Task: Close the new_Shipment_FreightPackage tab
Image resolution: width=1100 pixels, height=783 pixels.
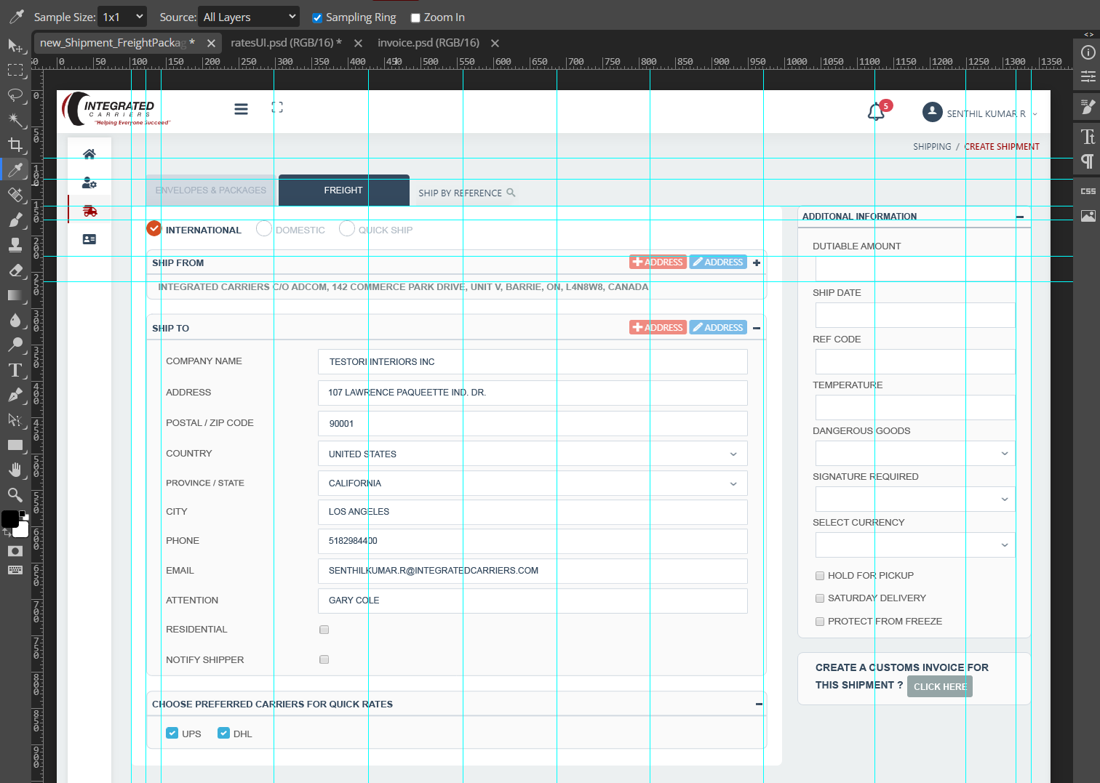Action: click(x=211, y=44)
